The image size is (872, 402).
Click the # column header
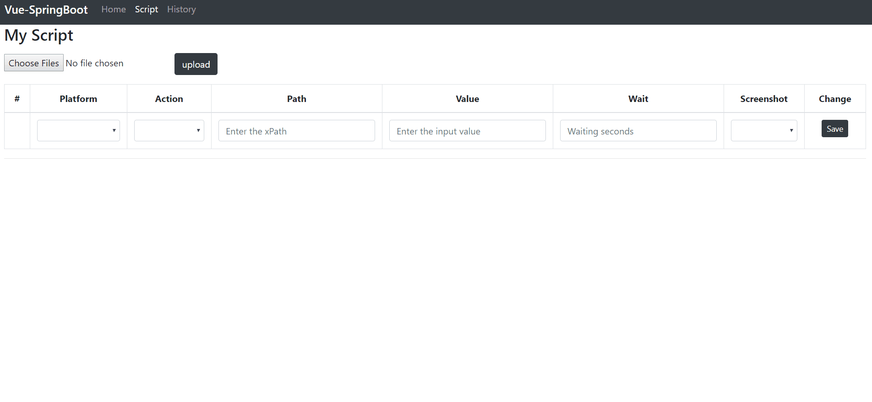(x=17, y=99)
